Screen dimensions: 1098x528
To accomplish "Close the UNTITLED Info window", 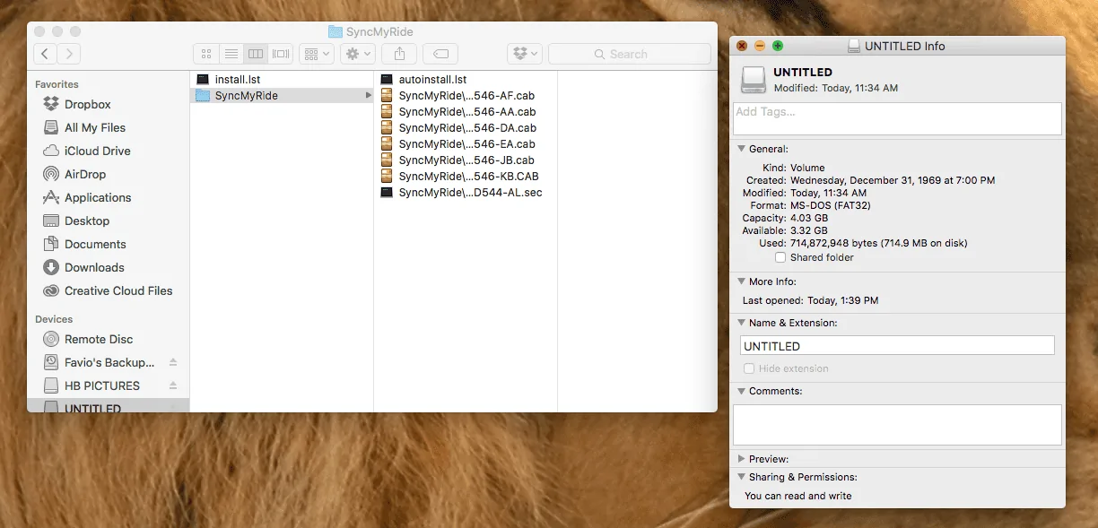I will (x=742, y=46).
